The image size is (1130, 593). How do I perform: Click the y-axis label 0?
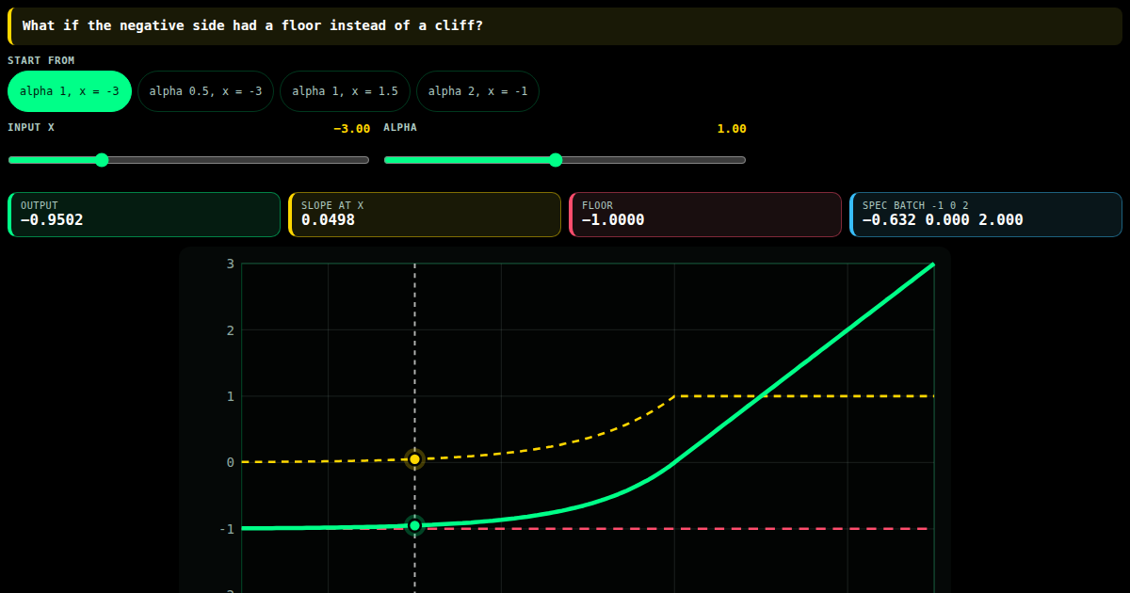[x=230, y=462]
